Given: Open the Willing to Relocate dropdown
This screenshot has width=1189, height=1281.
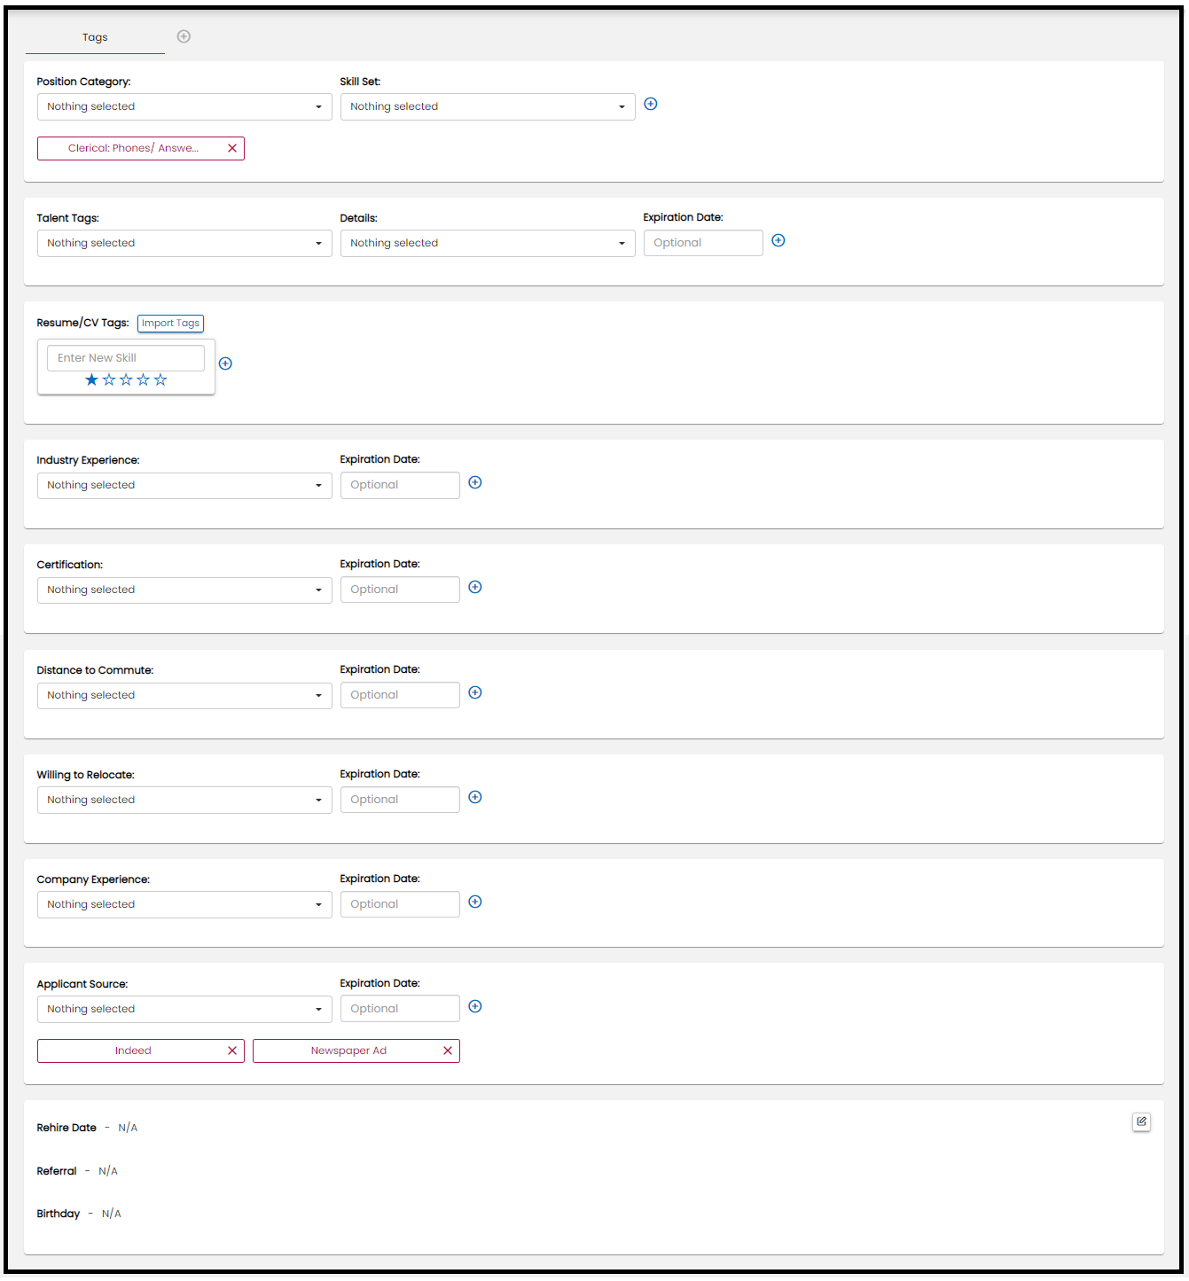Looking at the screenshot, I should click(184, 801).
